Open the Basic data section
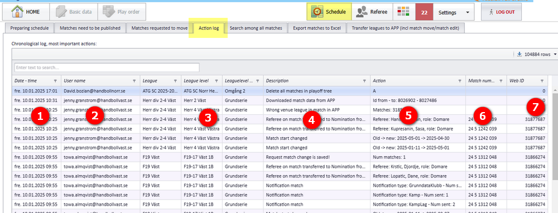Screen dimensions: 558x213 click(73, 12)
